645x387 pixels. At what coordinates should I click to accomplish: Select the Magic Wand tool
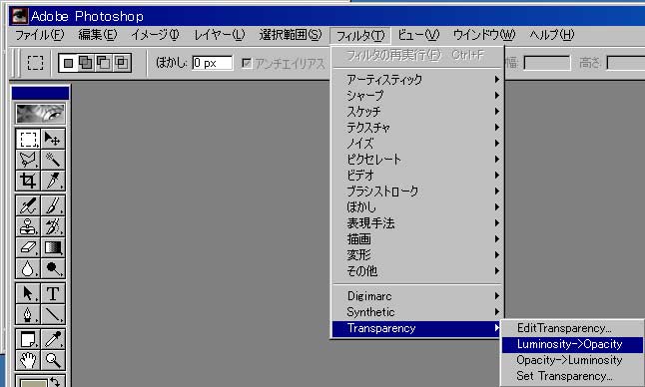tap(53, 160)
